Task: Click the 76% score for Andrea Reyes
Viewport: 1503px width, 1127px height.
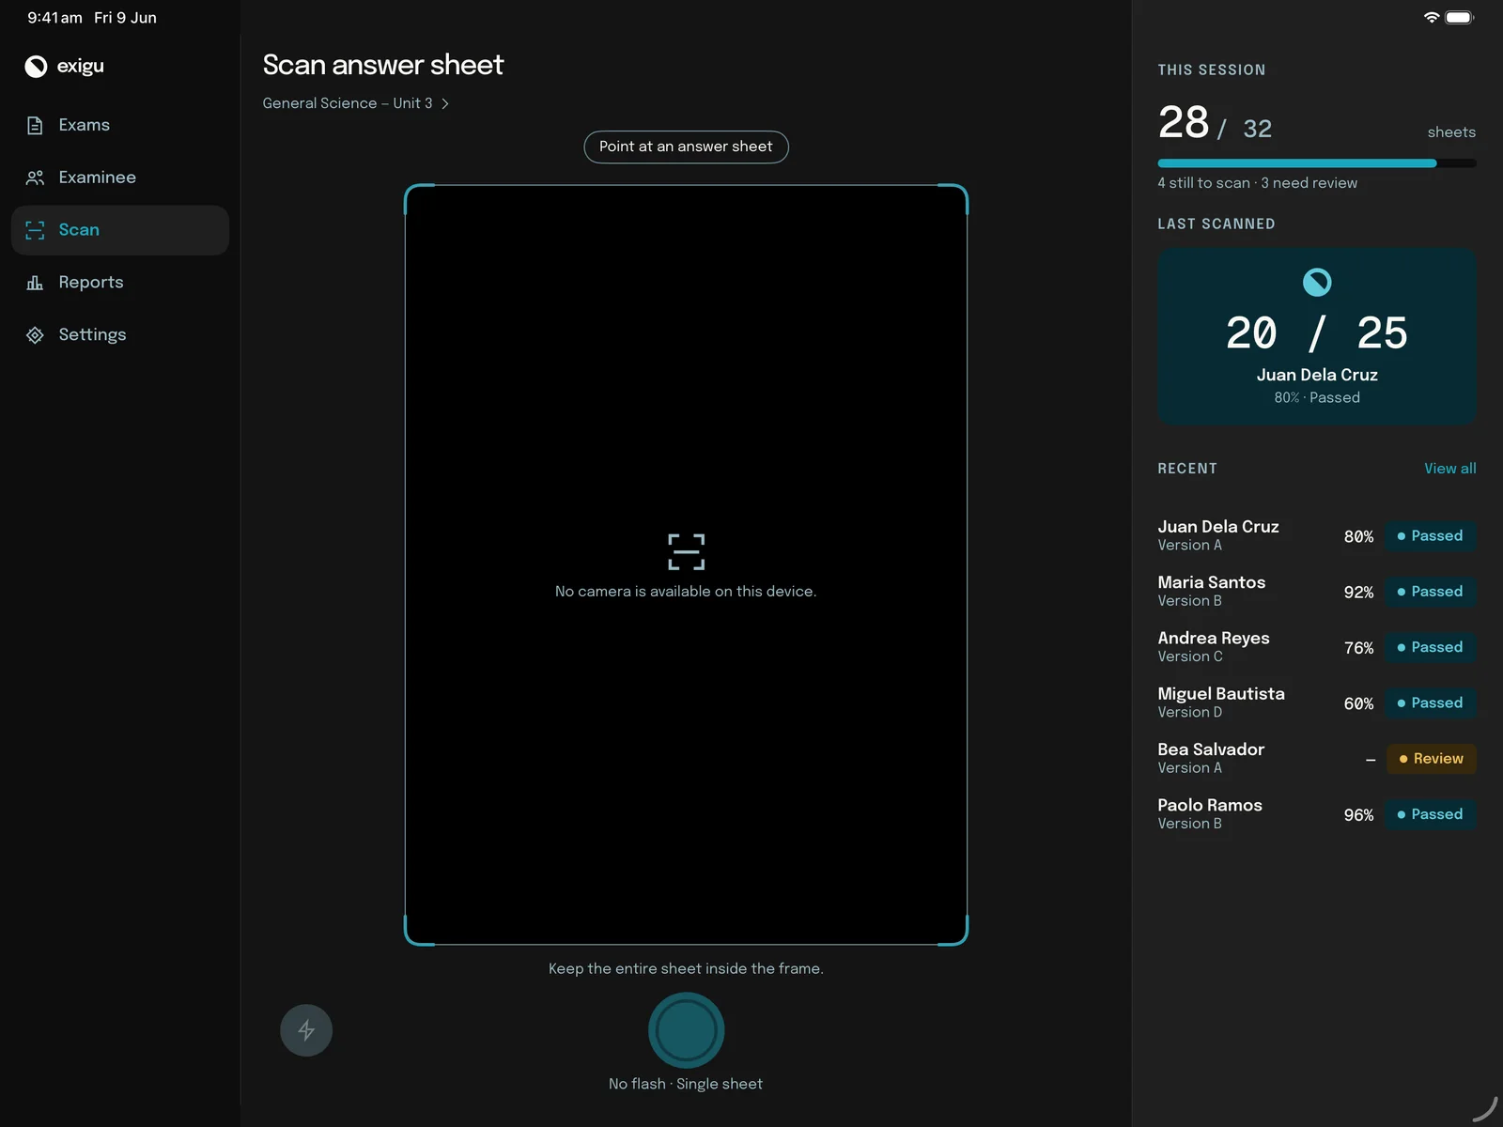Action: (x=1358, y=648)
